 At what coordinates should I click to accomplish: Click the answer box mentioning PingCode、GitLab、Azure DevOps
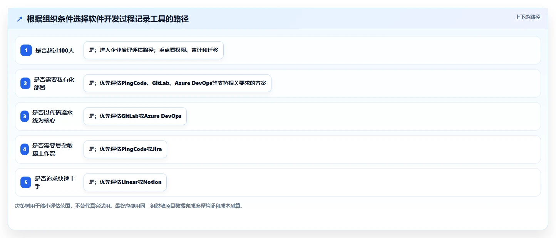178,83
